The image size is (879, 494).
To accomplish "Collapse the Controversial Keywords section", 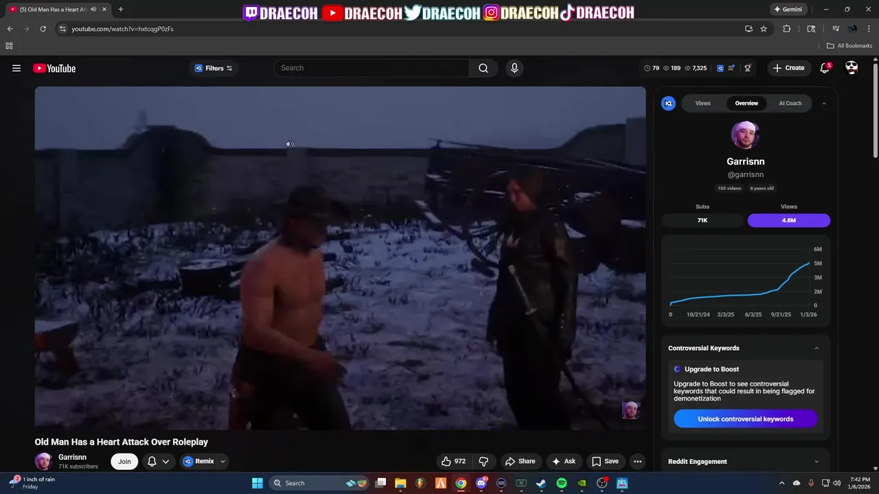I will (x=817, y=348).
